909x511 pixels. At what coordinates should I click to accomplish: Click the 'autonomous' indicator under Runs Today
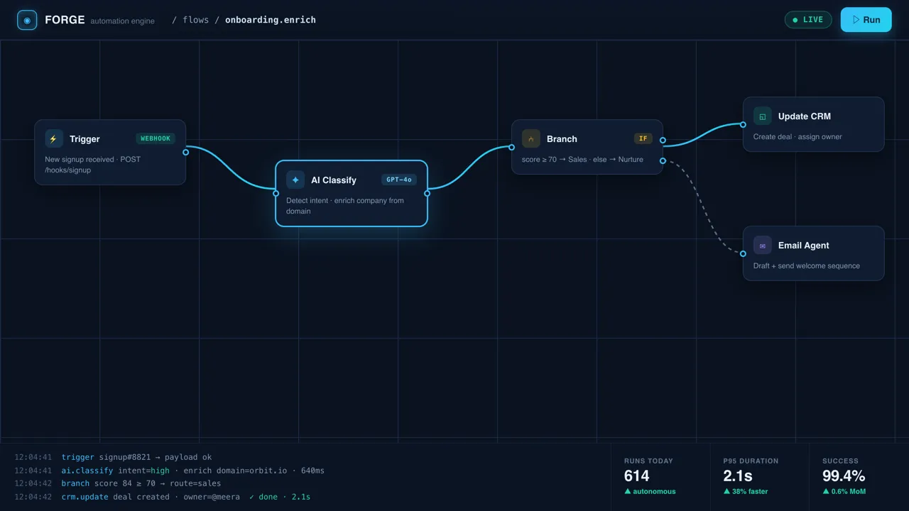point(650,491)
